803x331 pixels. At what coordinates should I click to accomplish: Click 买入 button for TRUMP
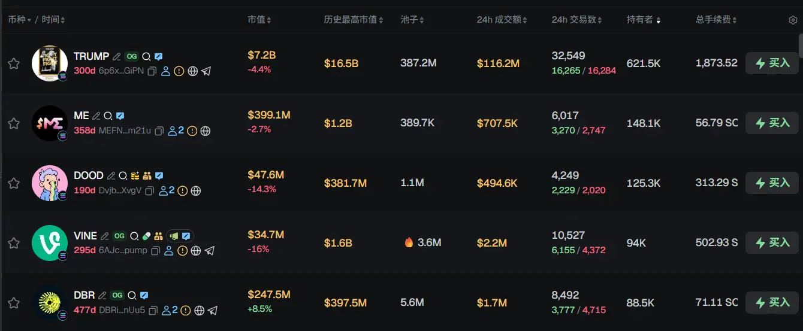coord(772,63)
